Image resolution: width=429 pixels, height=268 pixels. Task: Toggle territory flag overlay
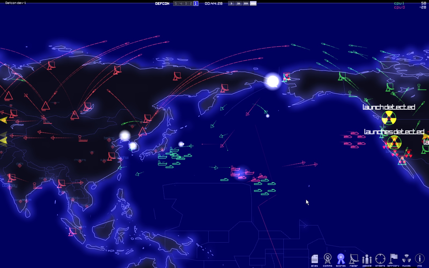(x=393, y=259)
